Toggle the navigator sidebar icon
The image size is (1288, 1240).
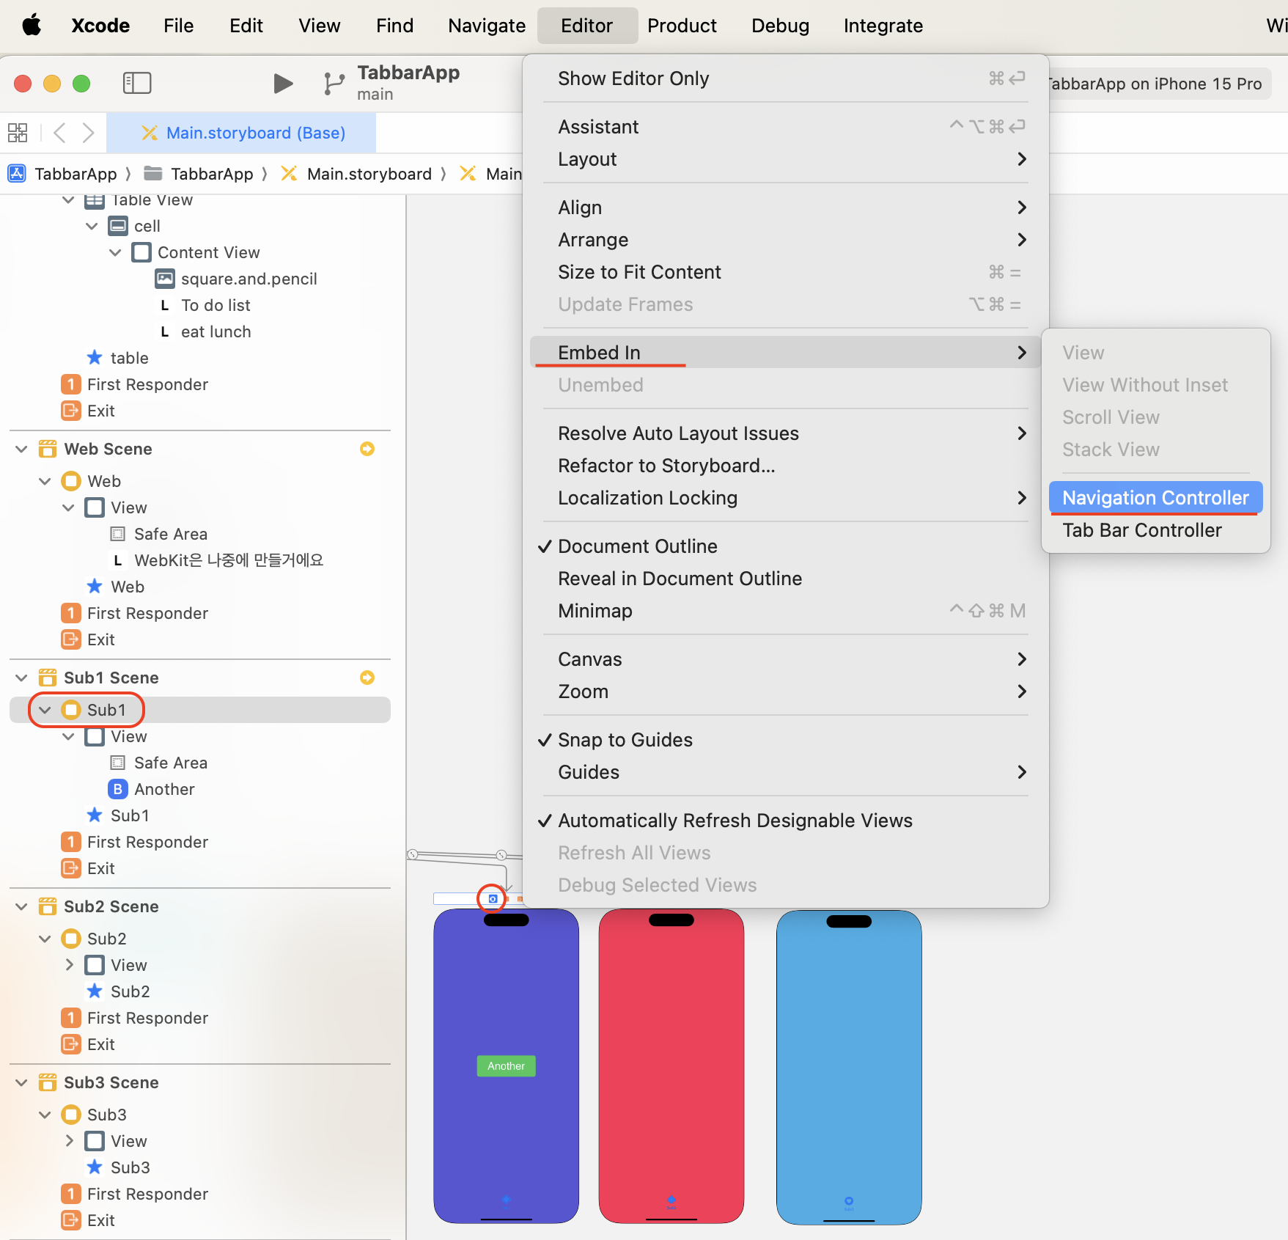tap(137, 83)
